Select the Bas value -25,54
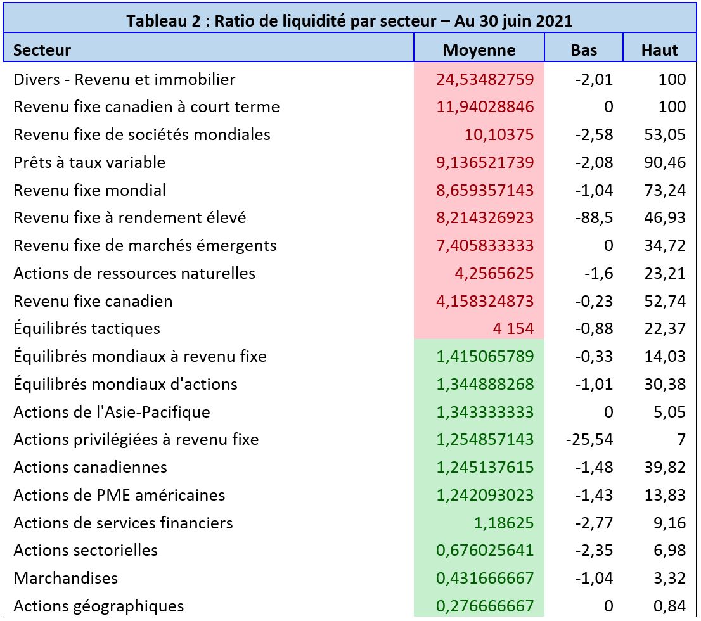701x621 pixels. 589,440
